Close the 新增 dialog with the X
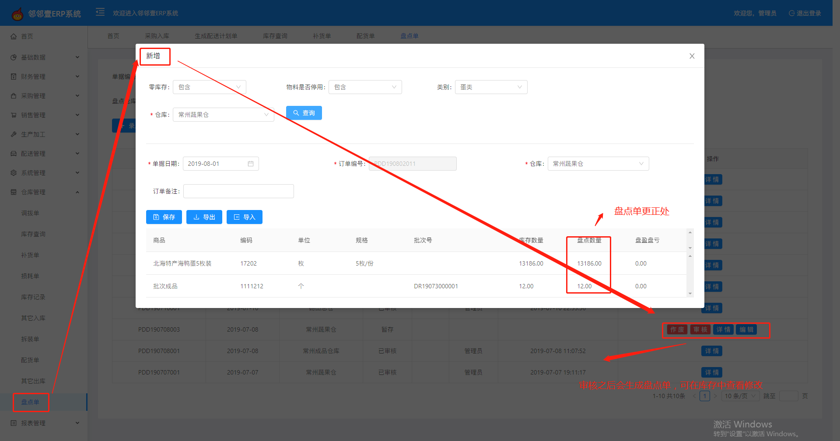Viewport: 840px width, 441px height. click(692, 56)
